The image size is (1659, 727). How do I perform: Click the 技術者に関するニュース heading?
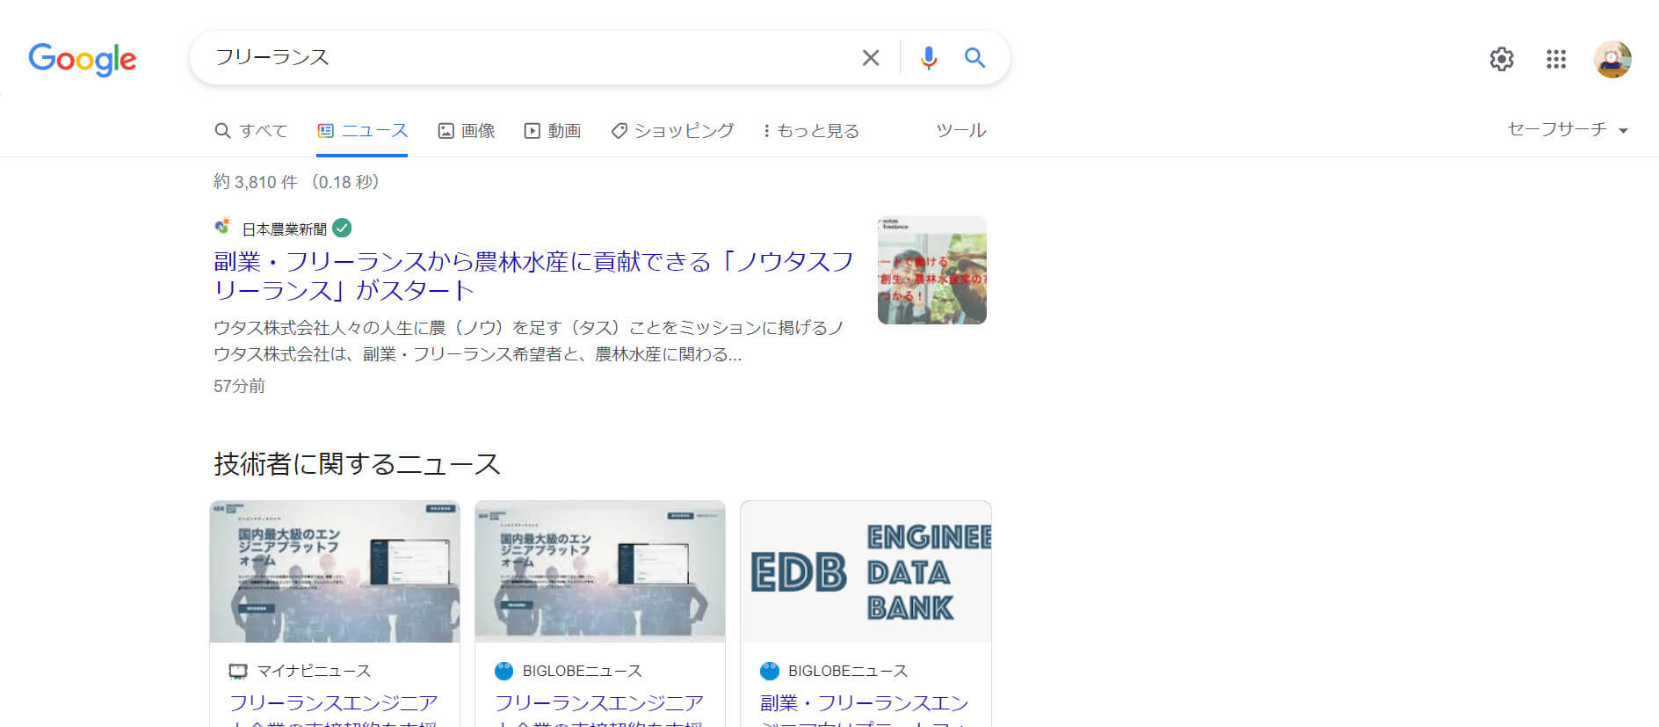[357, 464]
